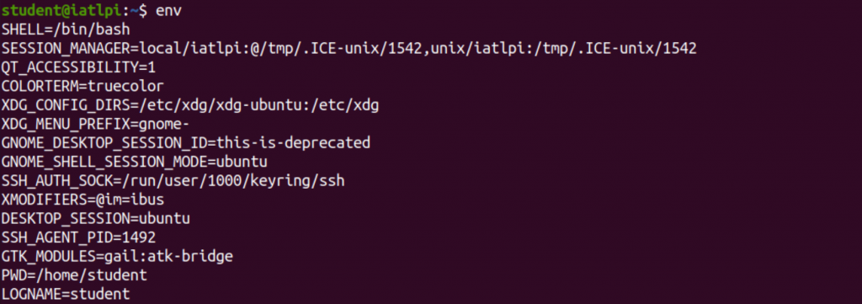
Task: Click the COLORTERM=truecolor line
Action: point(82,86)
